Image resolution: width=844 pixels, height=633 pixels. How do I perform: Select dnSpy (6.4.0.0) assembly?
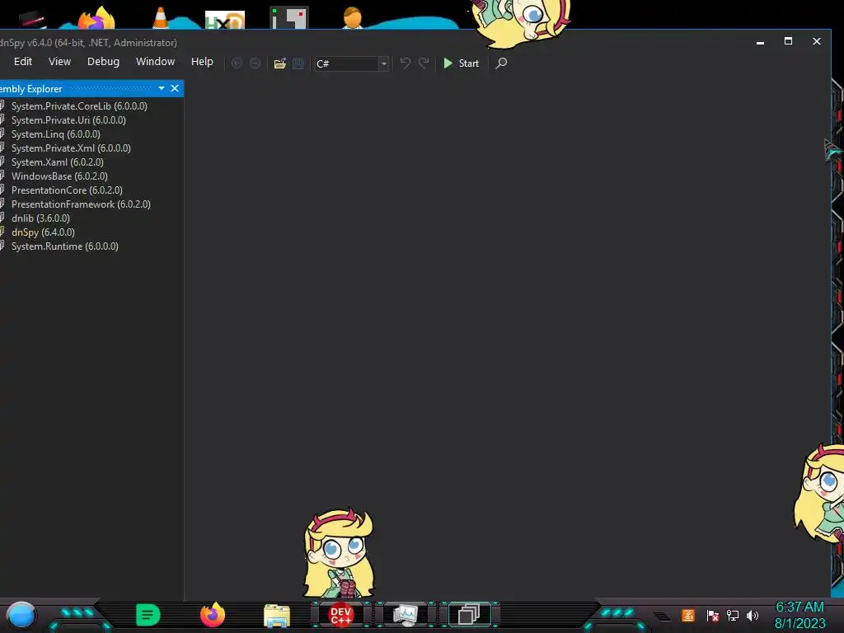click(x=43, y=232)
